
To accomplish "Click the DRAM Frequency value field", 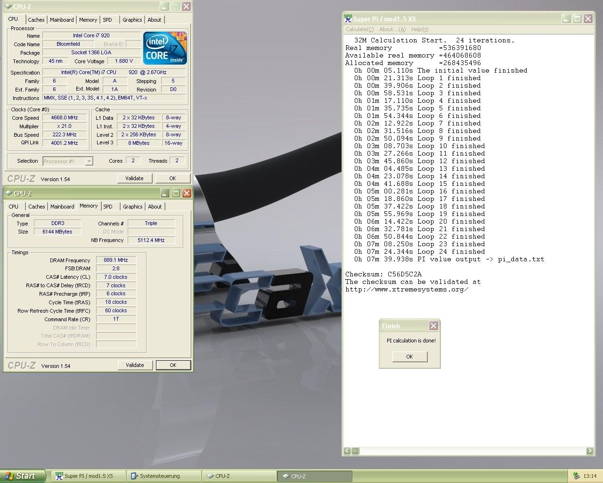I will pos(116,260).
